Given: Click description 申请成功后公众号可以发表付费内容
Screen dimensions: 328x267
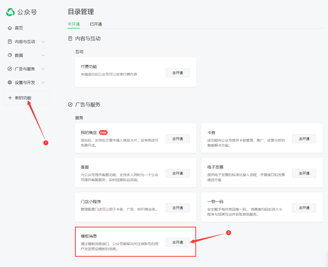Looking at the screenshot, I should [109, 74].
